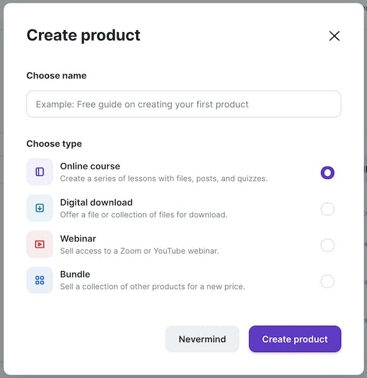367x378 pixels.
Task: Pick the Webinar radio option
Action: click(327, 245)
